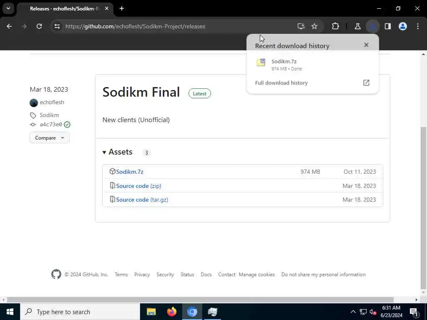Download Source code (tar.gz)
The width and height of the screenshot is (427, 320).
click(x=142, y=200)
